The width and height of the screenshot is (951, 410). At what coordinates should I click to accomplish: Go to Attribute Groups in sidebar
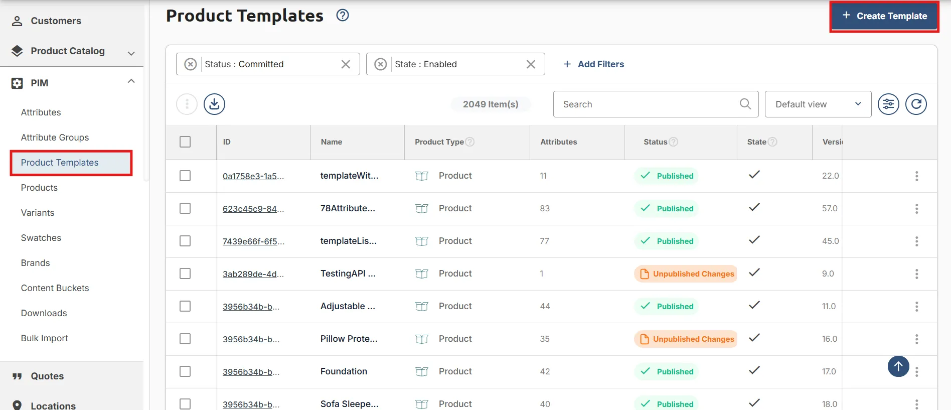click(55, 138)
